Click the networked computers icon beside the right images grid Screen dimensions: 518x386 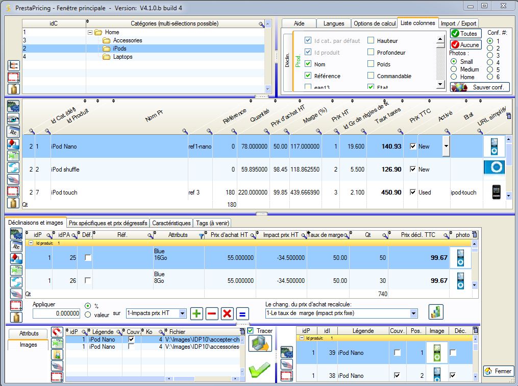(x=286, y=352)
